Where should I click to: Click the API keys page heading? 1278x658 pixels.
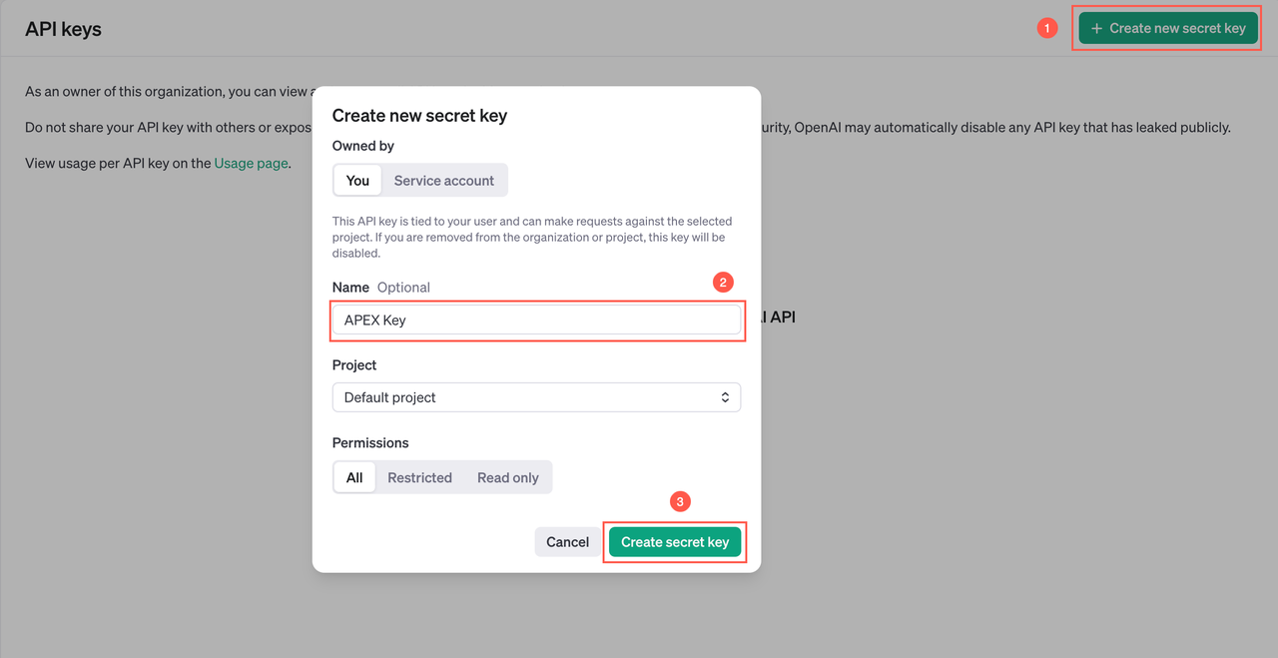coord(63,29)
